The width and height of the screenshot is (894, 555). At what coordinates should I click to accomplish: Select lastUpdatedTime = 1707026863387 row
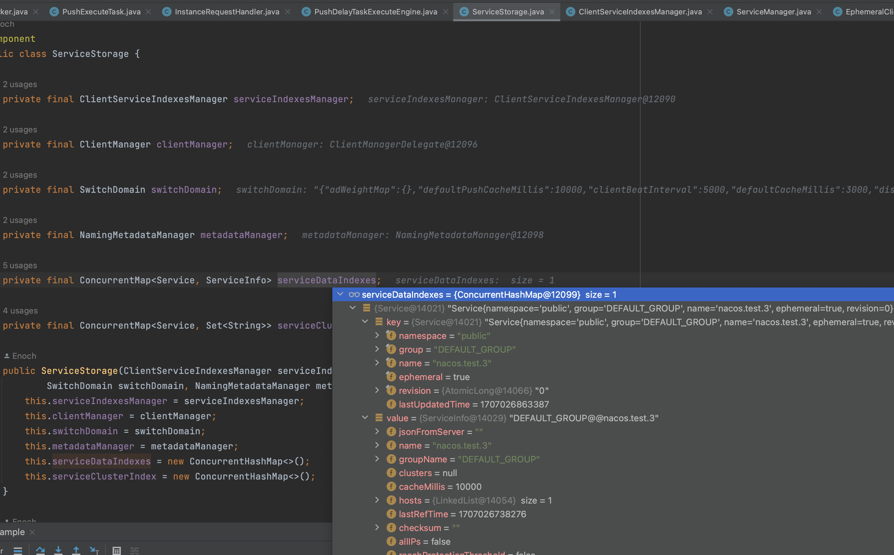pos(613,404)
